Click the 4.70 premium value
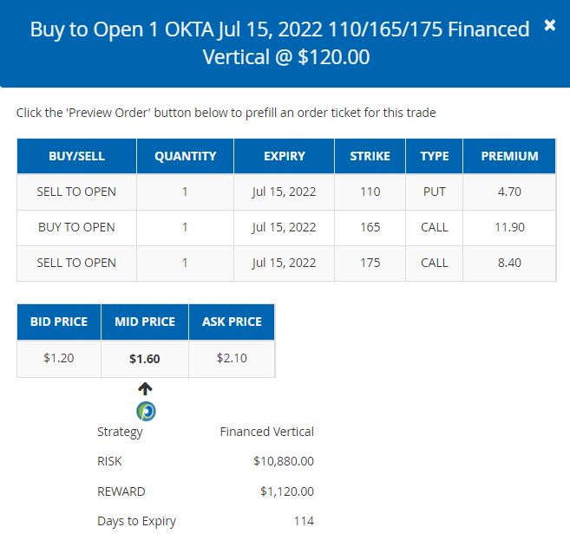This screenshot has width=570, height=540. (x=509, y=192)
